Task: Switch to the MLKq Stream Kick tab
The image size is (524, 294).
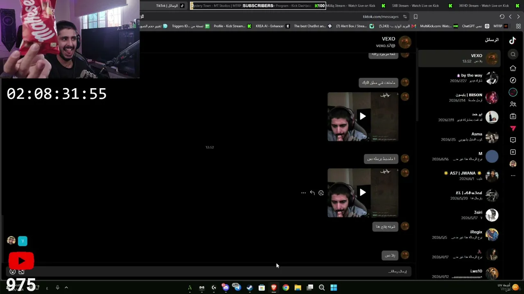Action: pos(355,6)
